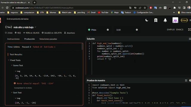Toggle dark mode moon icon

(147, 20)
